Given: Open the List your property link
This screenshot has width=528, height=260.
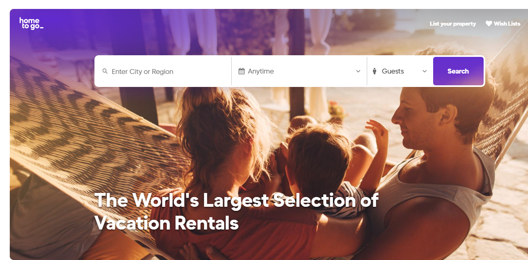Looking at the screenshot, I should pos(453,24).
